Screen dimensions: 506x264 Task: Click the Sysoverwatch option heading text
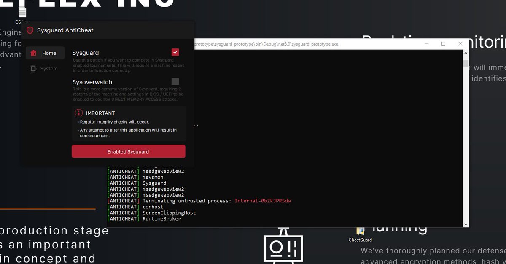[92, 82]
